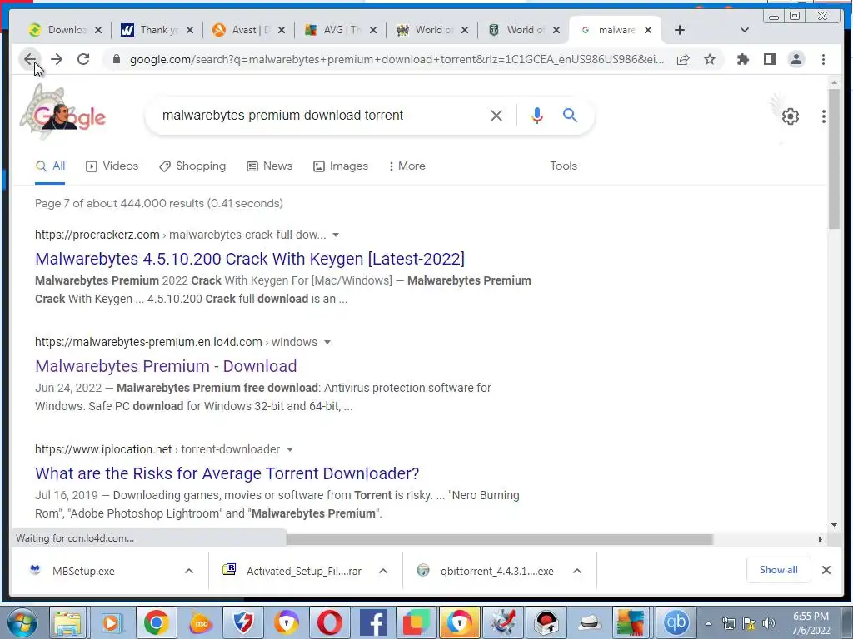The height and width of the screenshot is (639, 853).
Task: Open MBSetup.exe download options arrow
Action: (189, 571)
